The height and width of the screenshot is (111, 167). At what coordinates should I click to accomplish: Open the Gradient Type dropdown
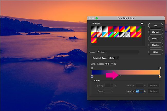tap(114, 58)
